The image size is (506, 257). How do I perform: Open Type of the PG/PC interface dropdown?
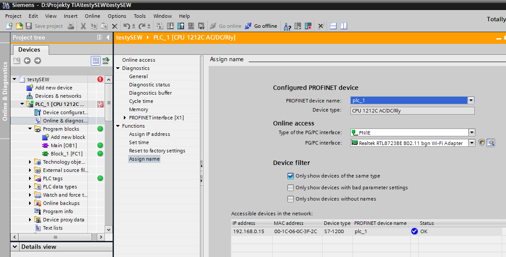[472, 132]
